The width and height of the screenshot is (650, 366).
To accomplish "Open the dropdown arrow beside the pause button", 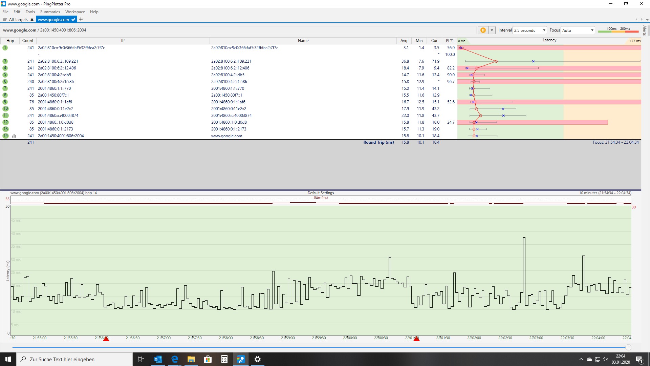I will point(492,30).
